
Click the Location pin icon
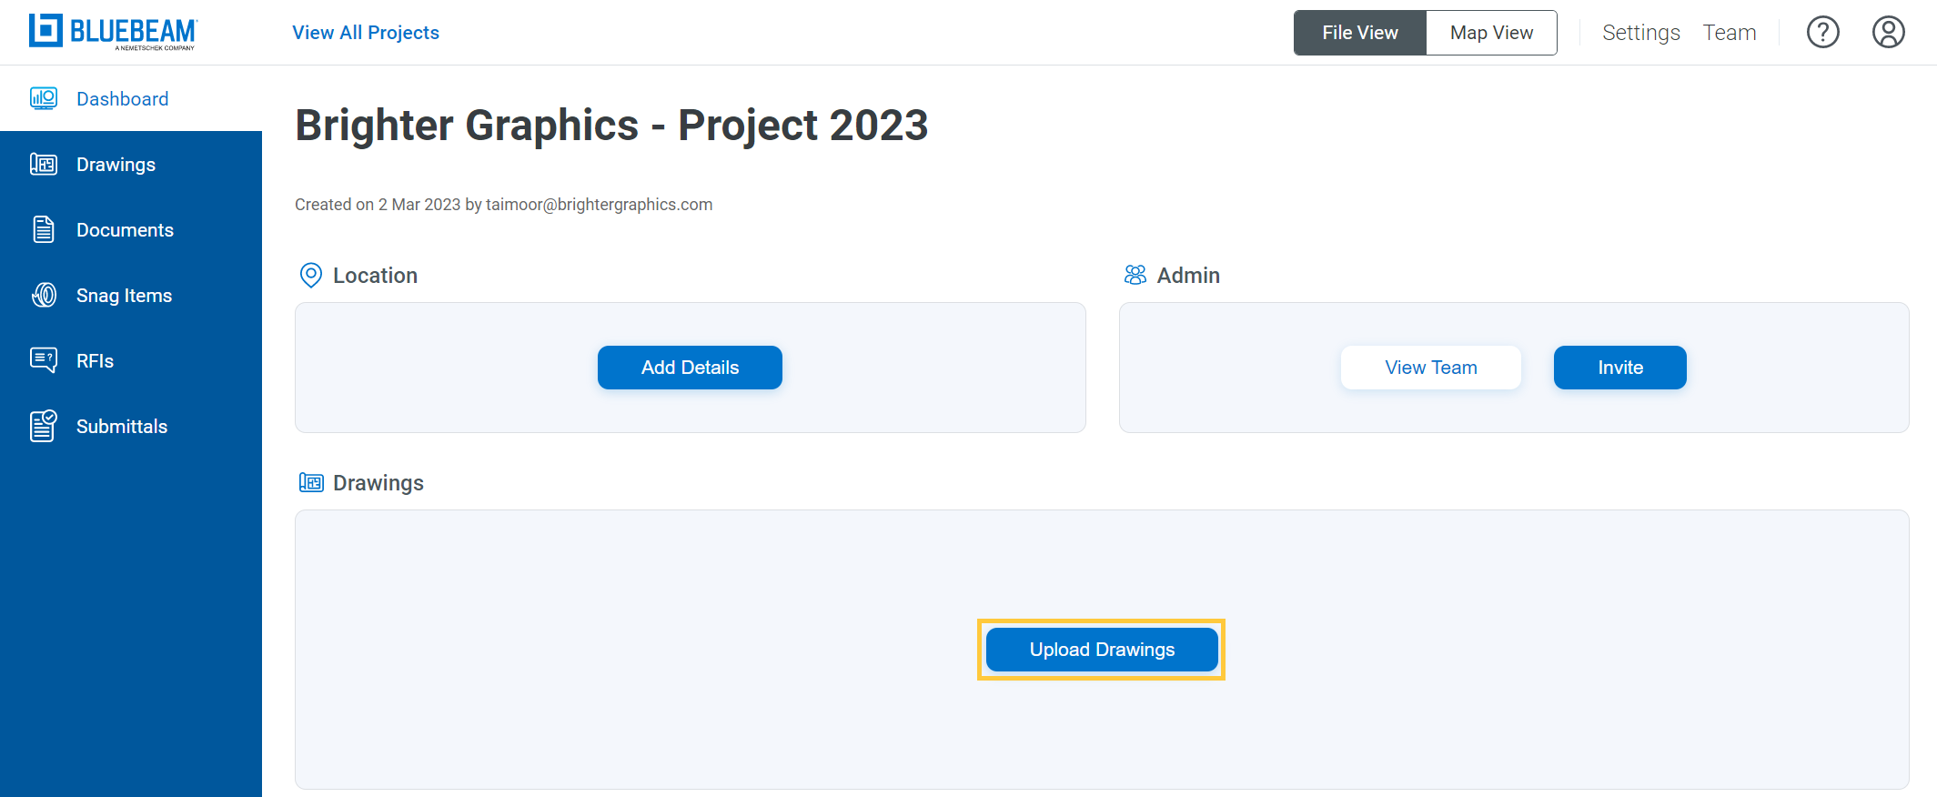[311, 275]
